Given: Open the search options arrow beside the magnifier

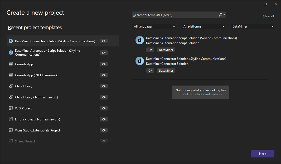Looking at the screenshot, I should tap(225, 15).
